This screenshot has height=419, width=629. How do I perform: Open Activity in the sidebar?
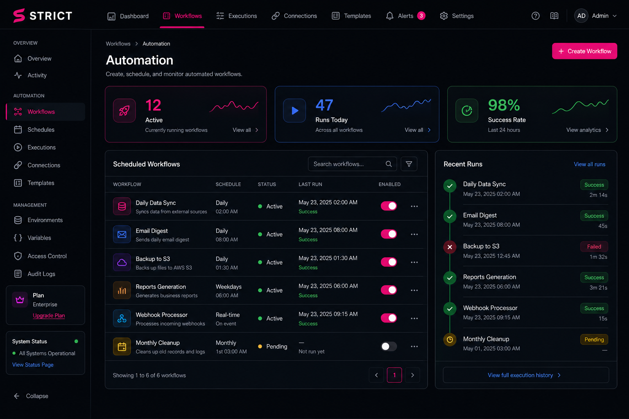(45, 75)
